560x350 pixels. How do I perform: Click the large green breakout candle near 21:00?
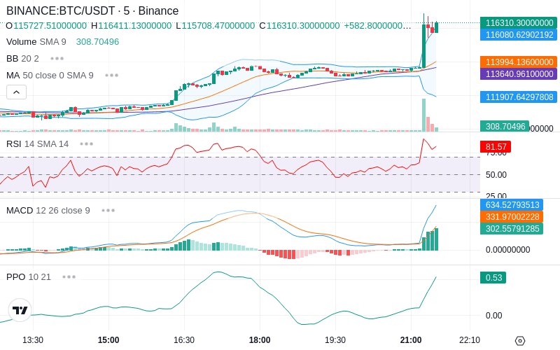tap(424, 45)
